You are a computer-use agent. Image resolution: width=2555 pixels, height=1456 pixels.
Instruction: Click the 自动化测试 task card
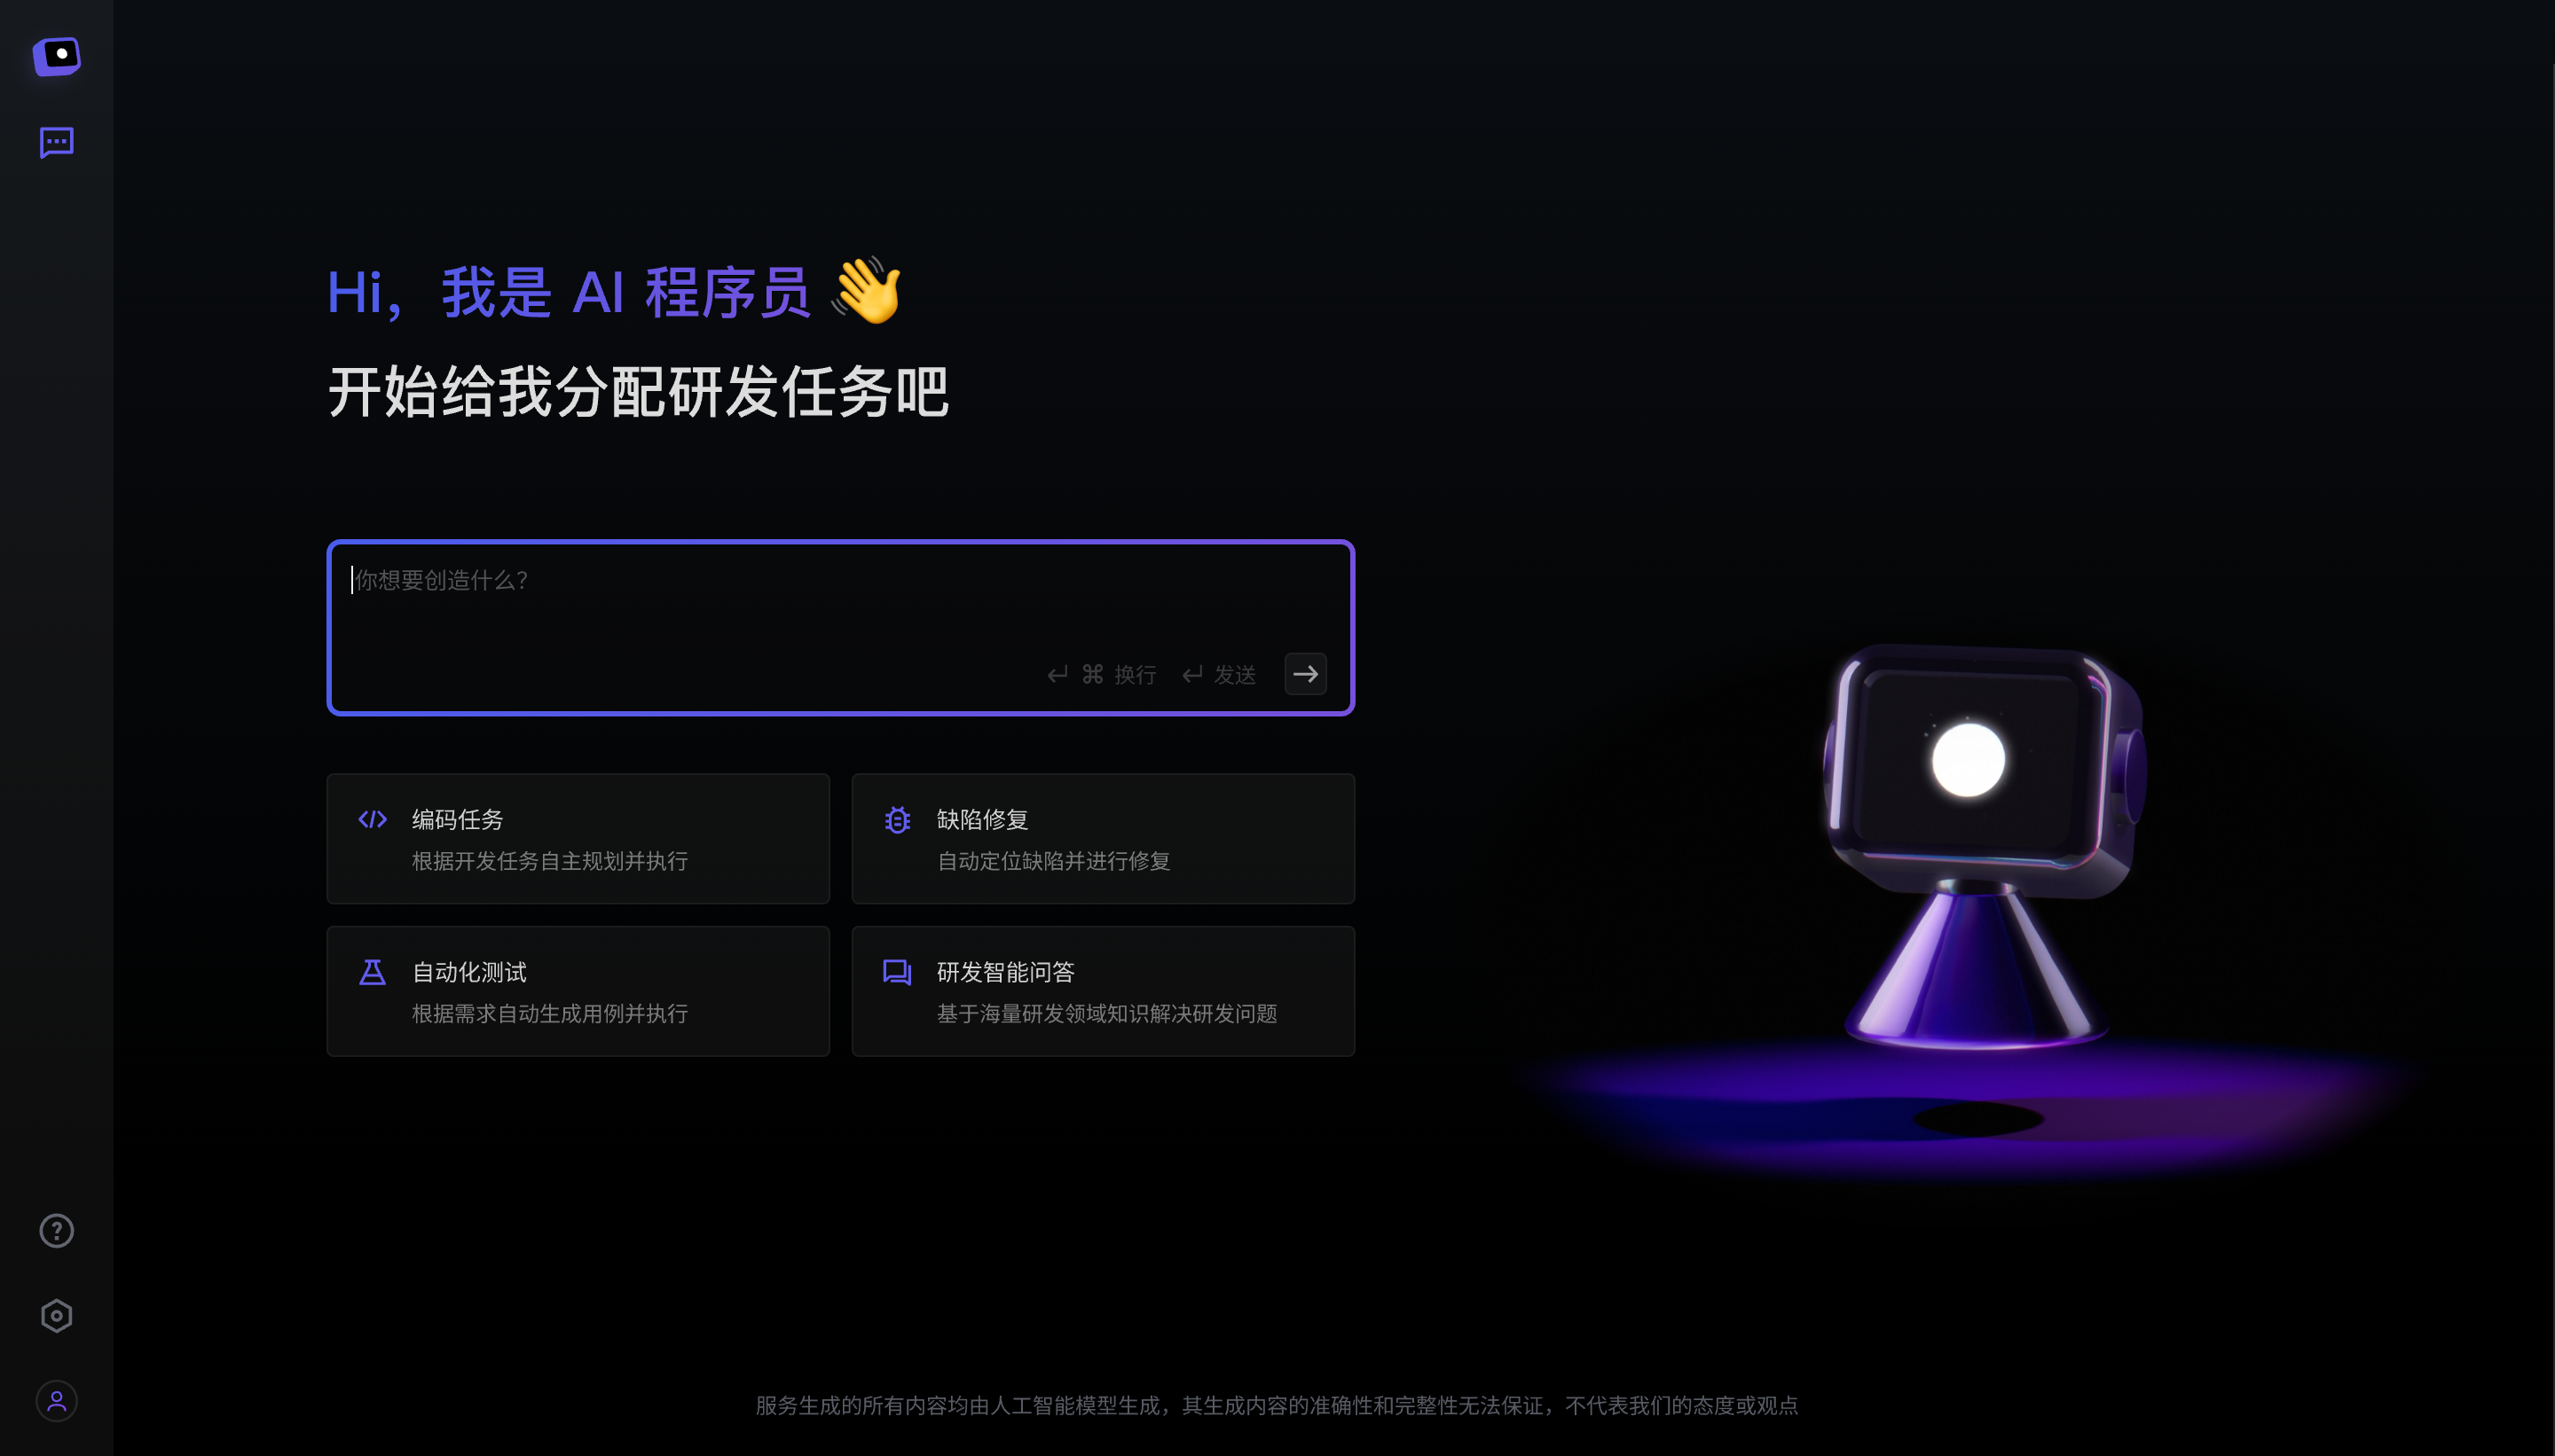[x=578, y=990]
